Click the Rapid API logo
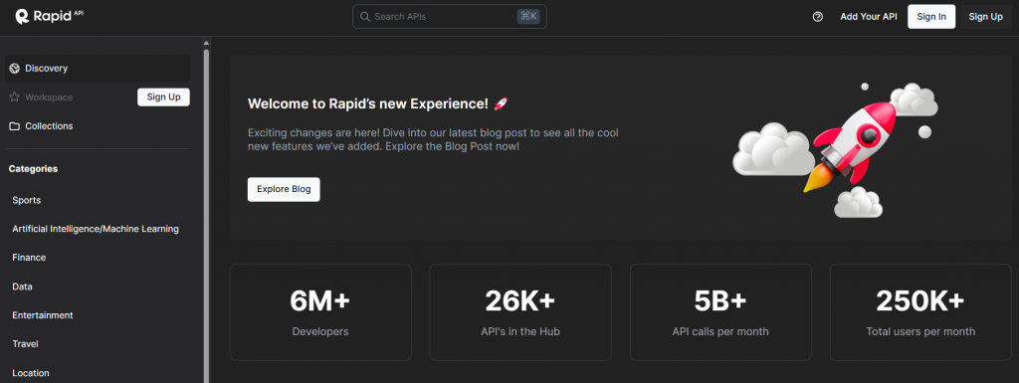 click(x=50, y=17)
